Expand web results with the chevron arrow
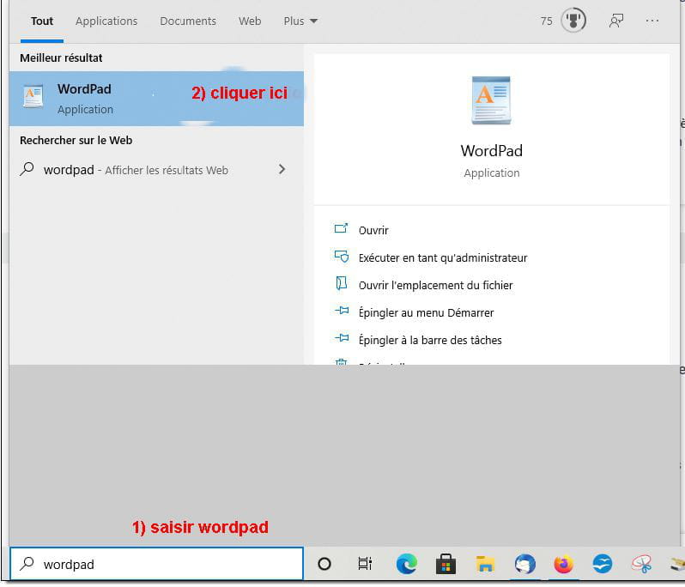 [282, 169]
